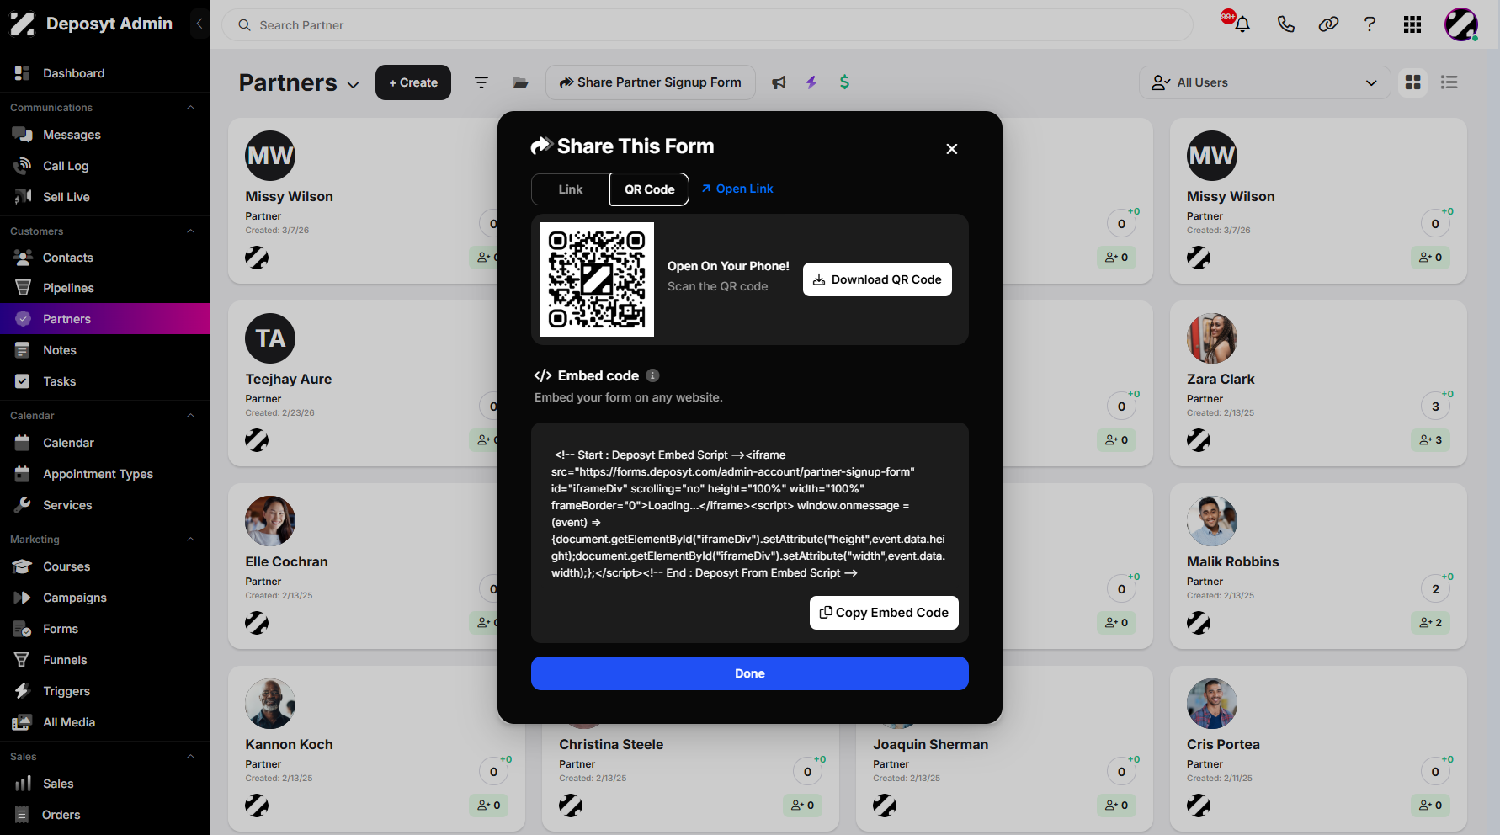
Task: Switch to list view
Action: (x=1449, y=82)
